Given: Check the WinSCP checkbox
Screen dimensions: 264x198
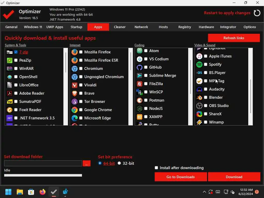Looking at the screenshot, I should (x=146, y=92).
